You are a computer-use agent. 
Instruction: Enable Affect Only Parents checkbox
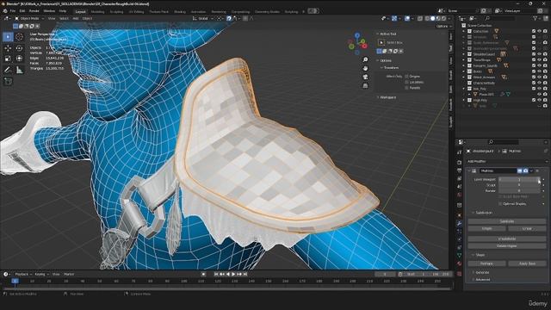click(406, 88)
